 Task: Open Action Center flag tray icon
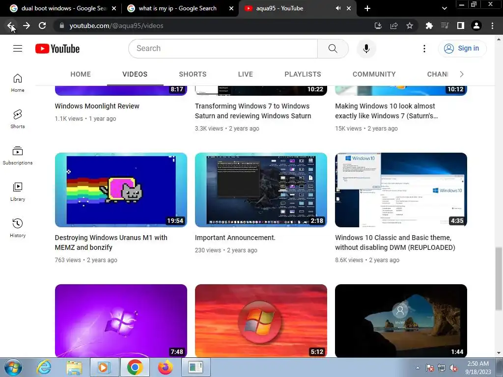pyautogui.click(x=429, y=368)
